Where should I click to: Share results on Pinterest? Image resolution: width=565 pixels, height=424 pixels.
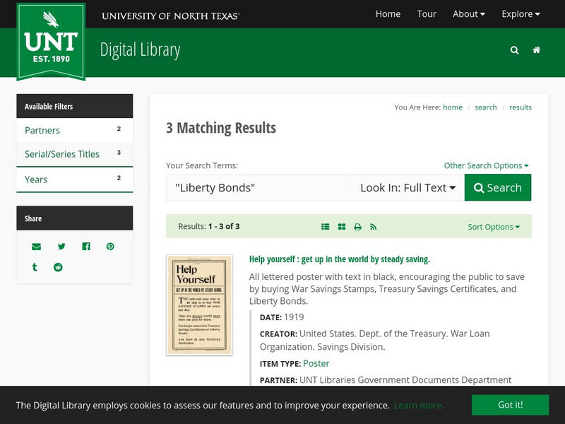(109, 247)
